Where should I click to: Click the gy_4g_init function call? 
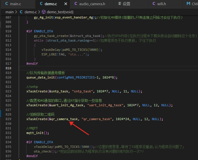[43, 17]
